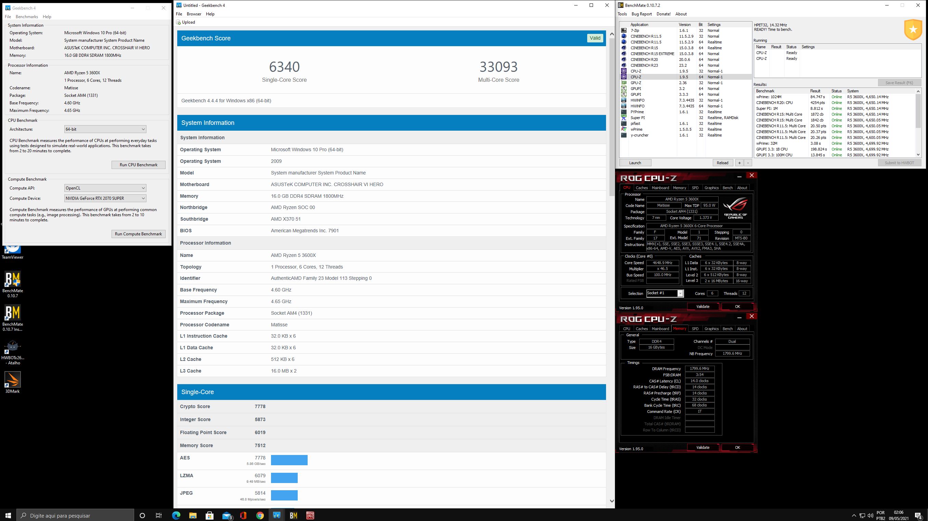Click BenchMate results list scrollbar down arrow
This screenshot has height=521, width=928.
(918, 155)
